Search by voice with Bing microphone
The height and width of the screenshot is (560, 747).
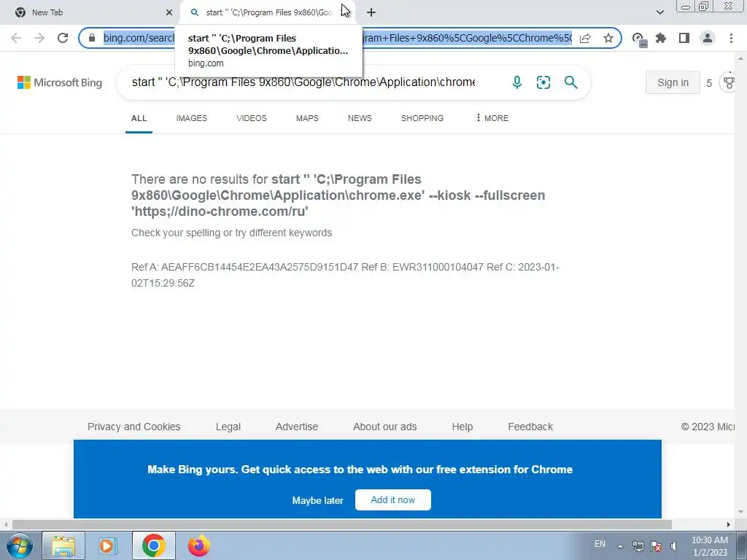(x=517, y=82)
